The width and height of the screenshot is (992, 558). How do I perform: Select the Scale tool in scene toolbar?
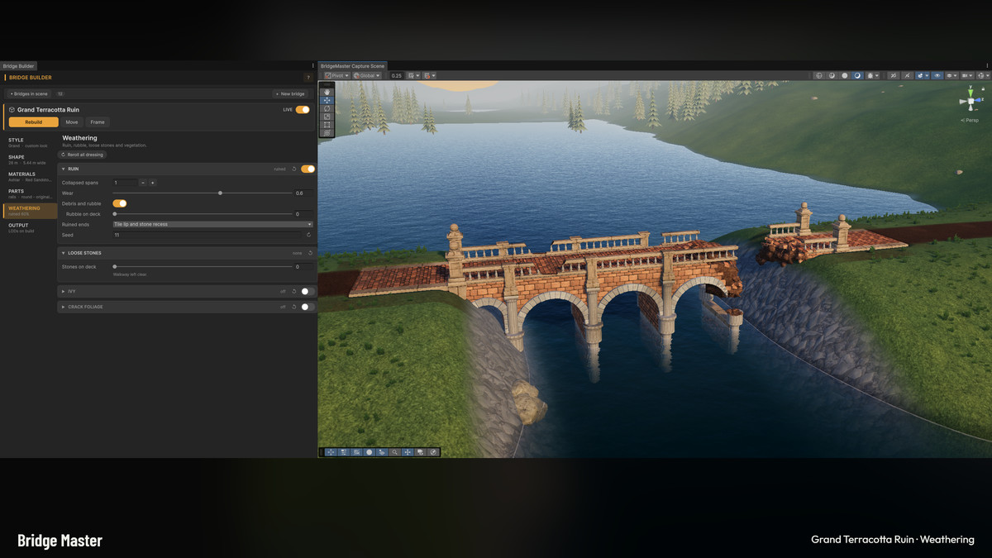click(327, 117)
